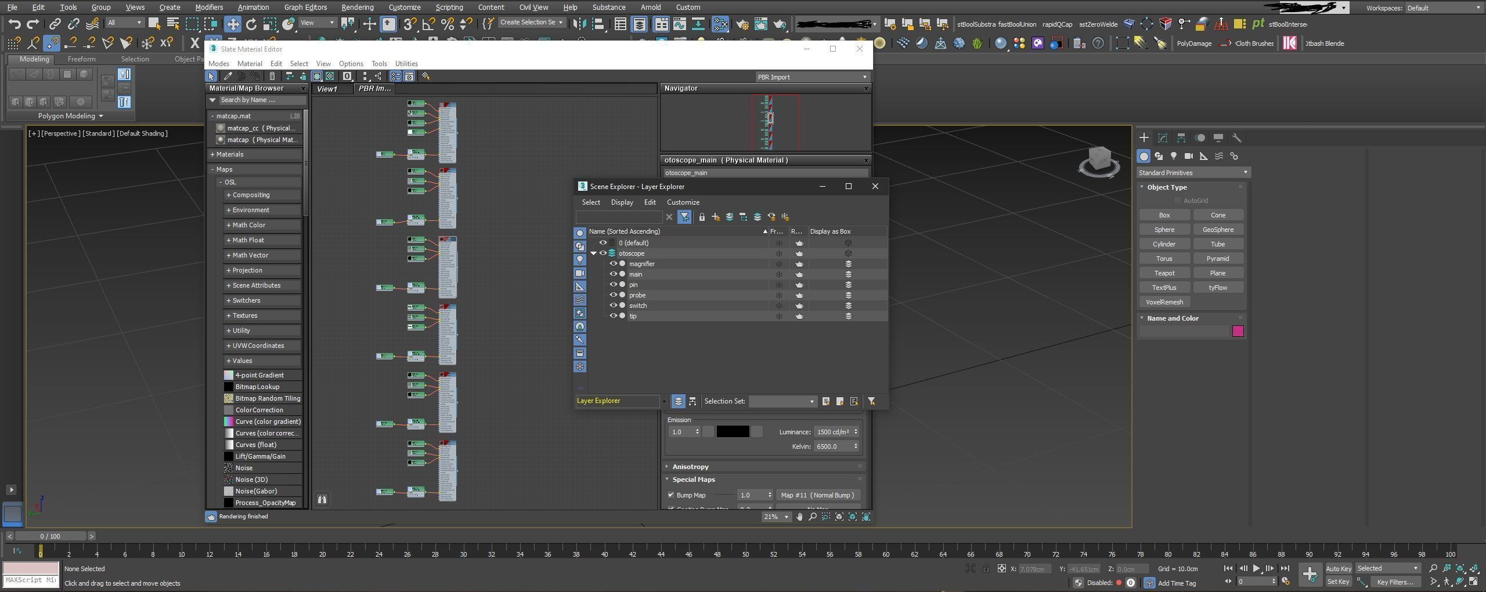Open the Utilities wrench panel icon
Image resolution: width=1486 pixels, height=592 pixels.
click(1237, 138)
